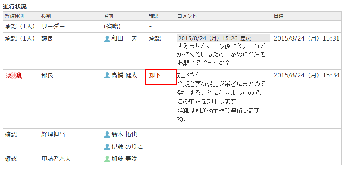Click the 結果 column header

[x=154, y=16]
